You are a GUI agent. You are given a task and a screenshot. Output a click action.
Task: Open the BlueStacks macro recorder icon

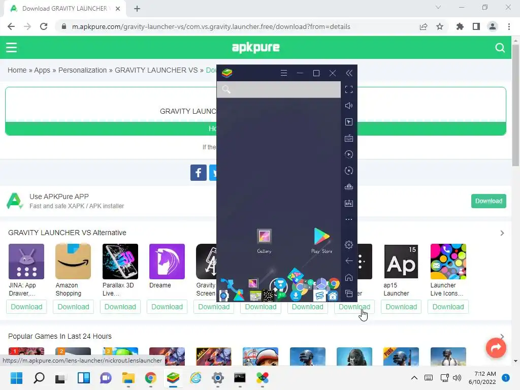[x=348, y=154]
